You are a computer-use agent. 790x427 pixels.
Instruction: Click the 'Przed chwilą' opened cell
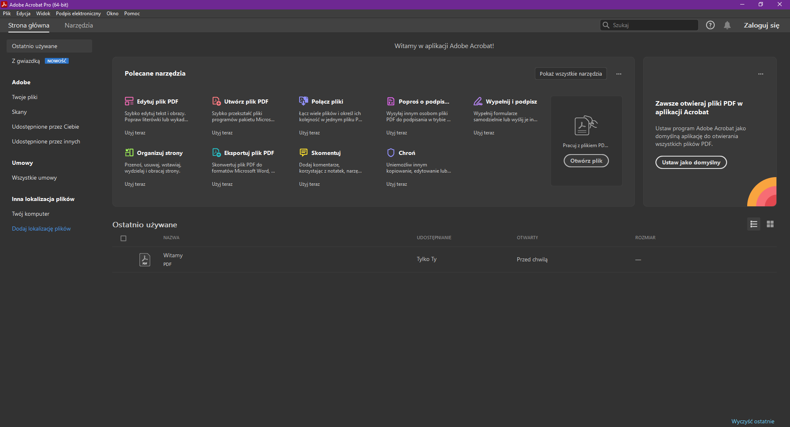pyautogui.click(x=532, y=259)
